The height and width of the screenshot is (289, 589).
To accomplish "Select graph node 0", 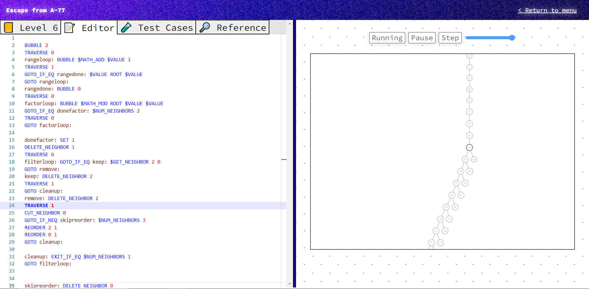I will point(474,159).
